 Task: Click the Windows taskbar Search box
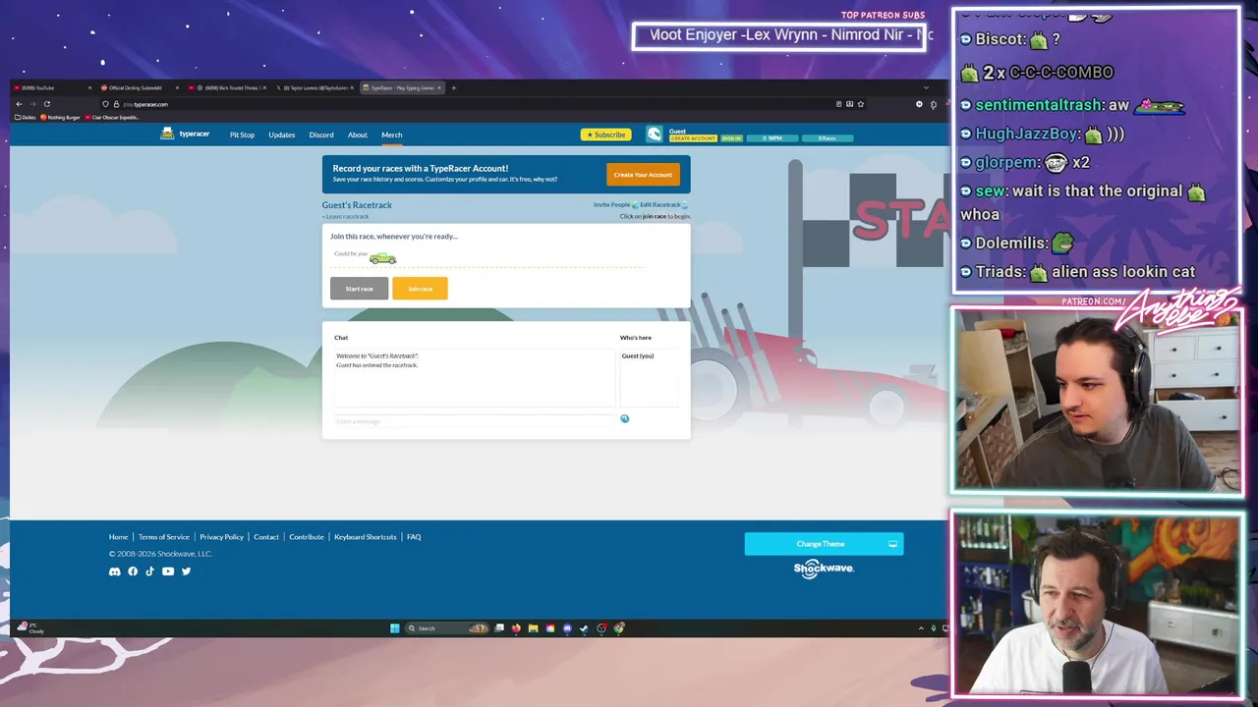pos(447,628)
